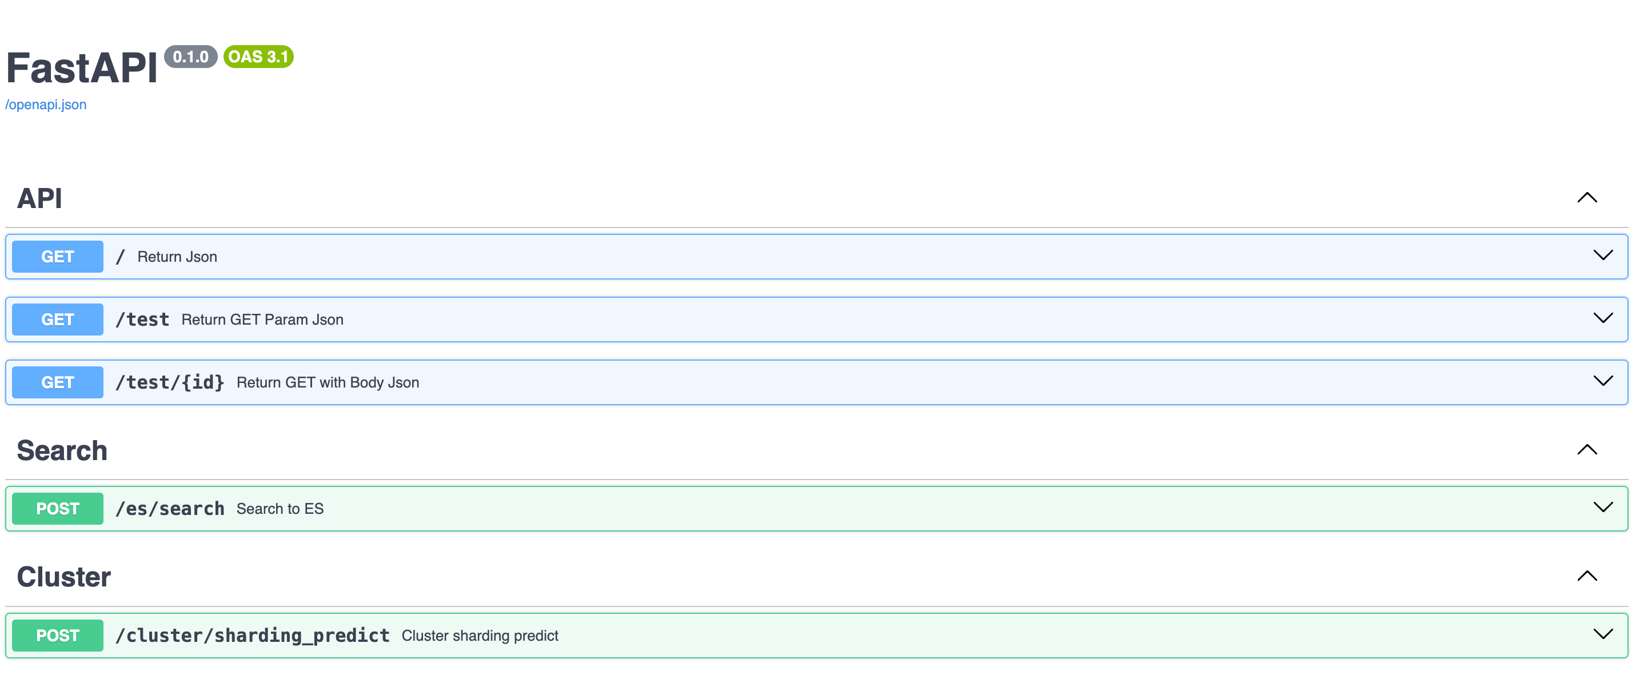Viewport: 1652px width, 679px height.
Task: Collapse the Cluster section chevron
Action: [1587, 576]
